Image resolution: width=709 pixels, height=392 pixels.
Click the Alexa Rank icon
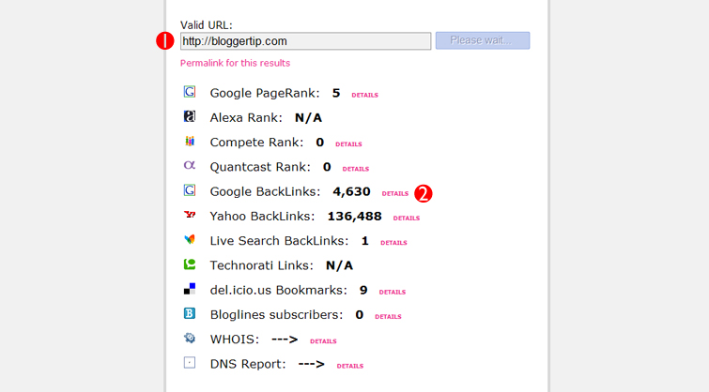[x=190, y=117]
